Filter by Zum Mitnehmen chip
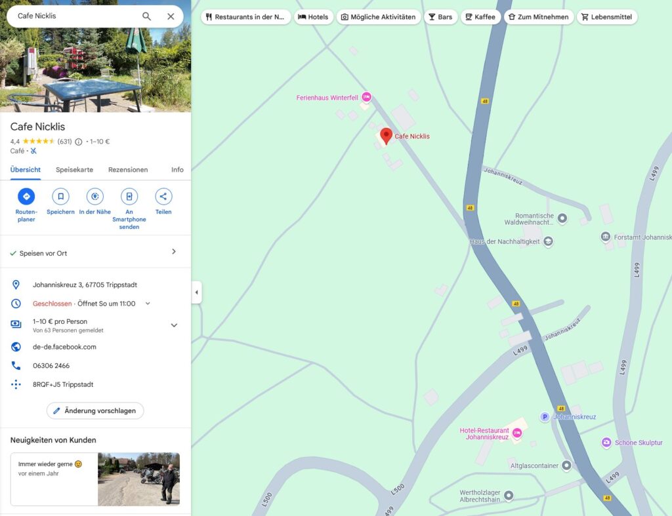This screenshot has width=672, height=516. (539, 17)
